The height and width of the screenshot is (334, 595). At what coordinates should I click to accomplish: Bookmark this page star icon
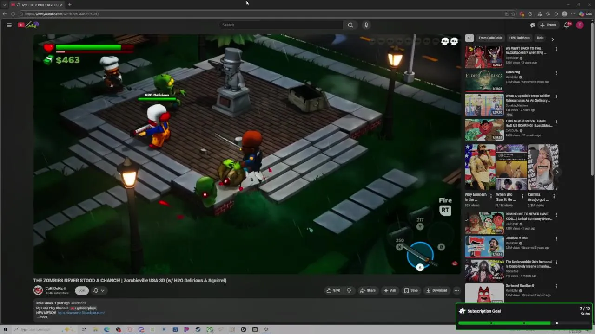[x=513, y=14]
